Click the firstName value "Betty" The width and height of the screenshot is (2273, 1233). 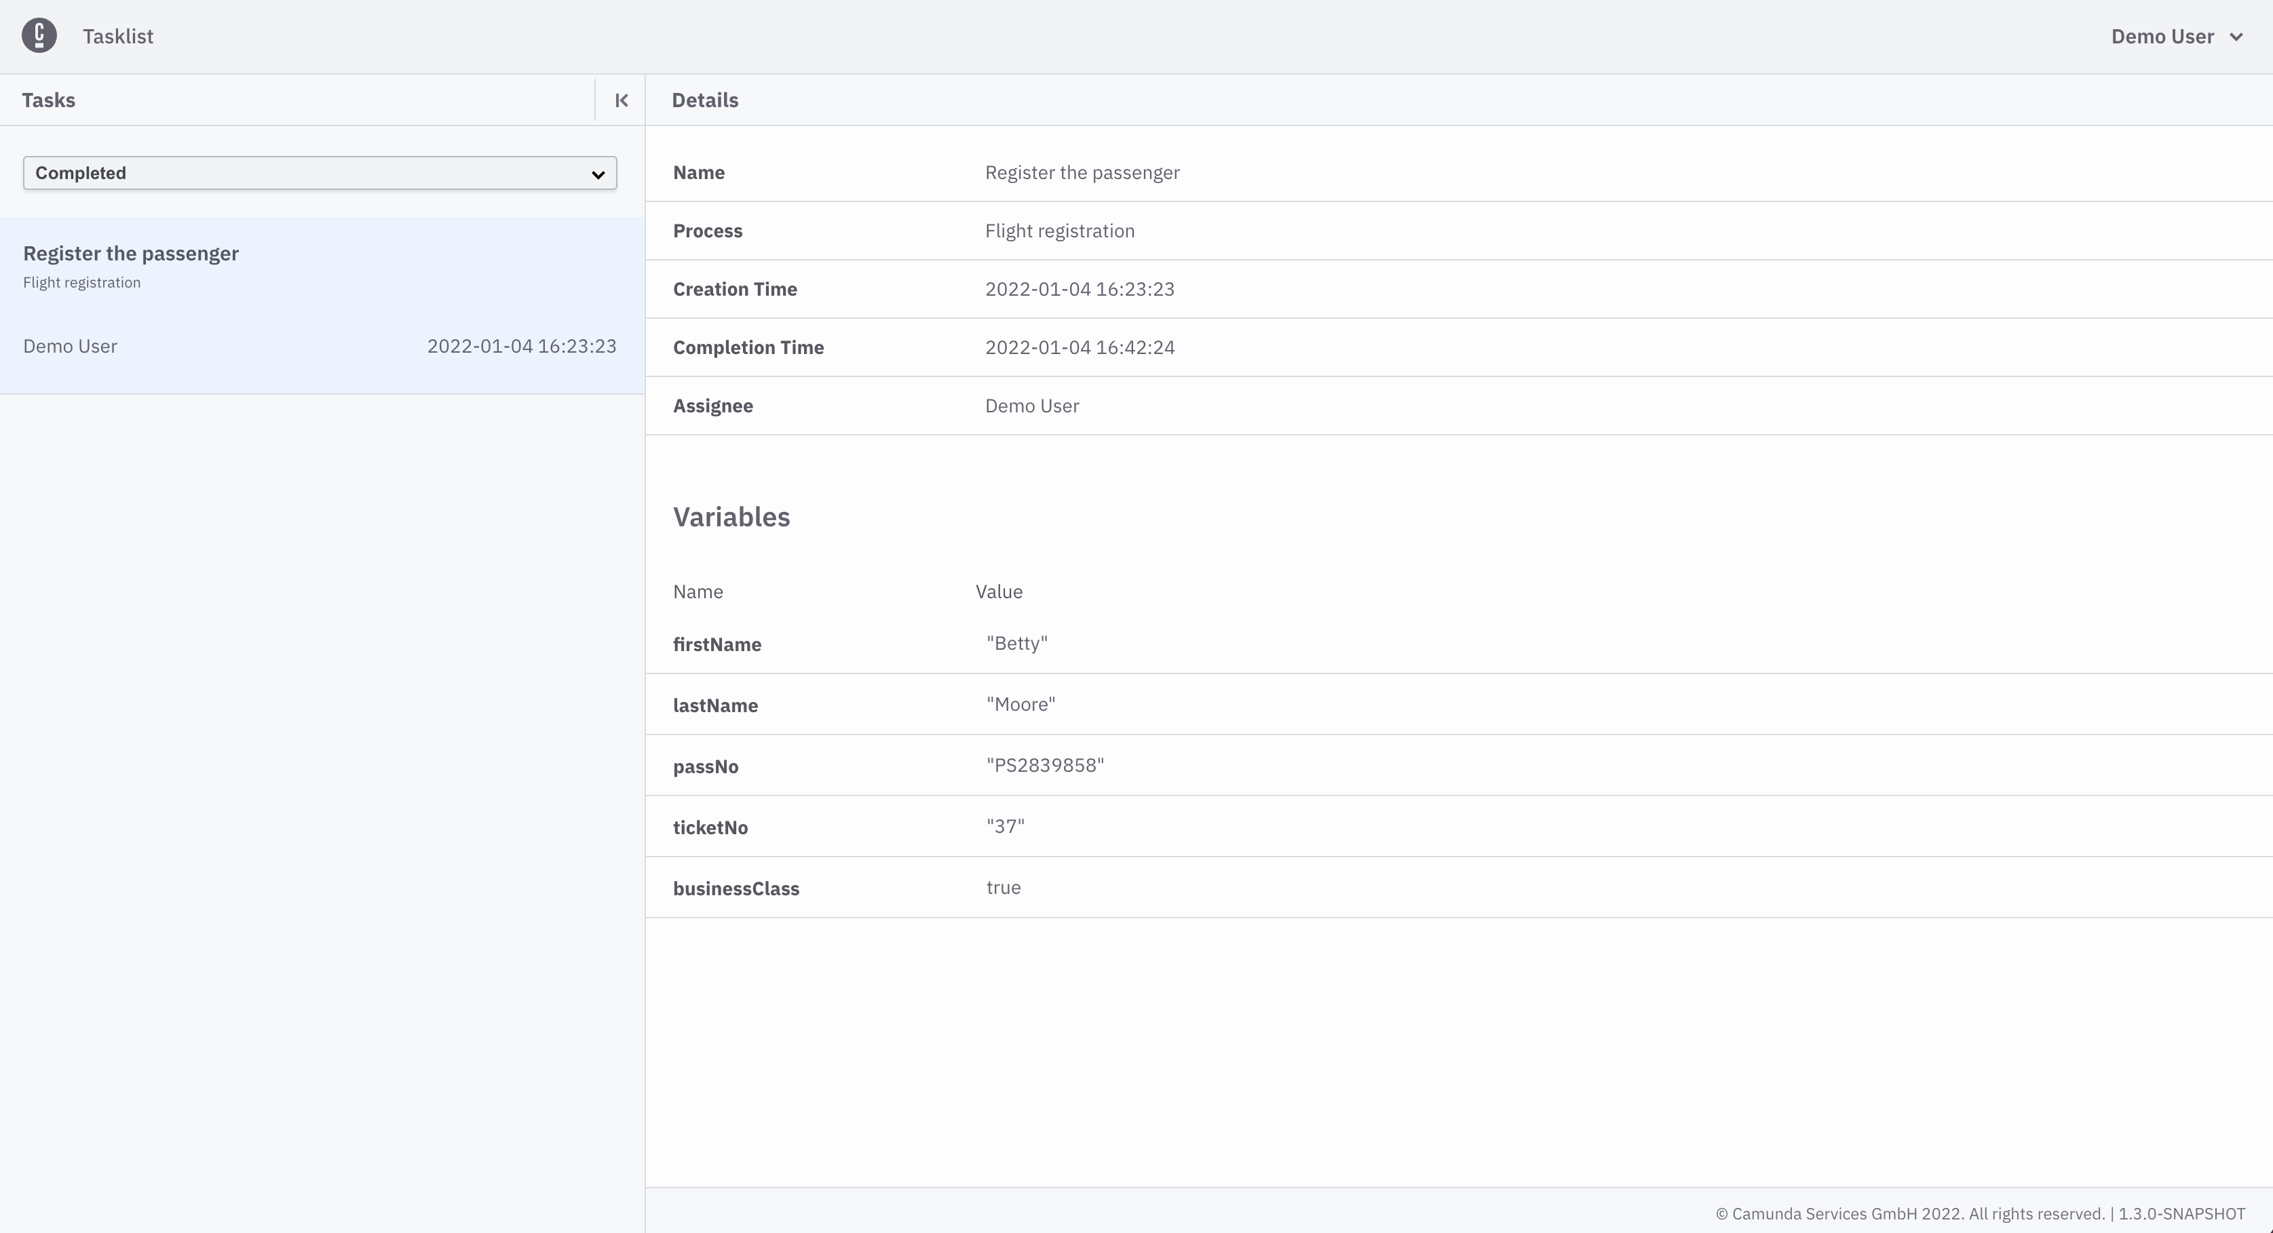tap(1016, 644)
